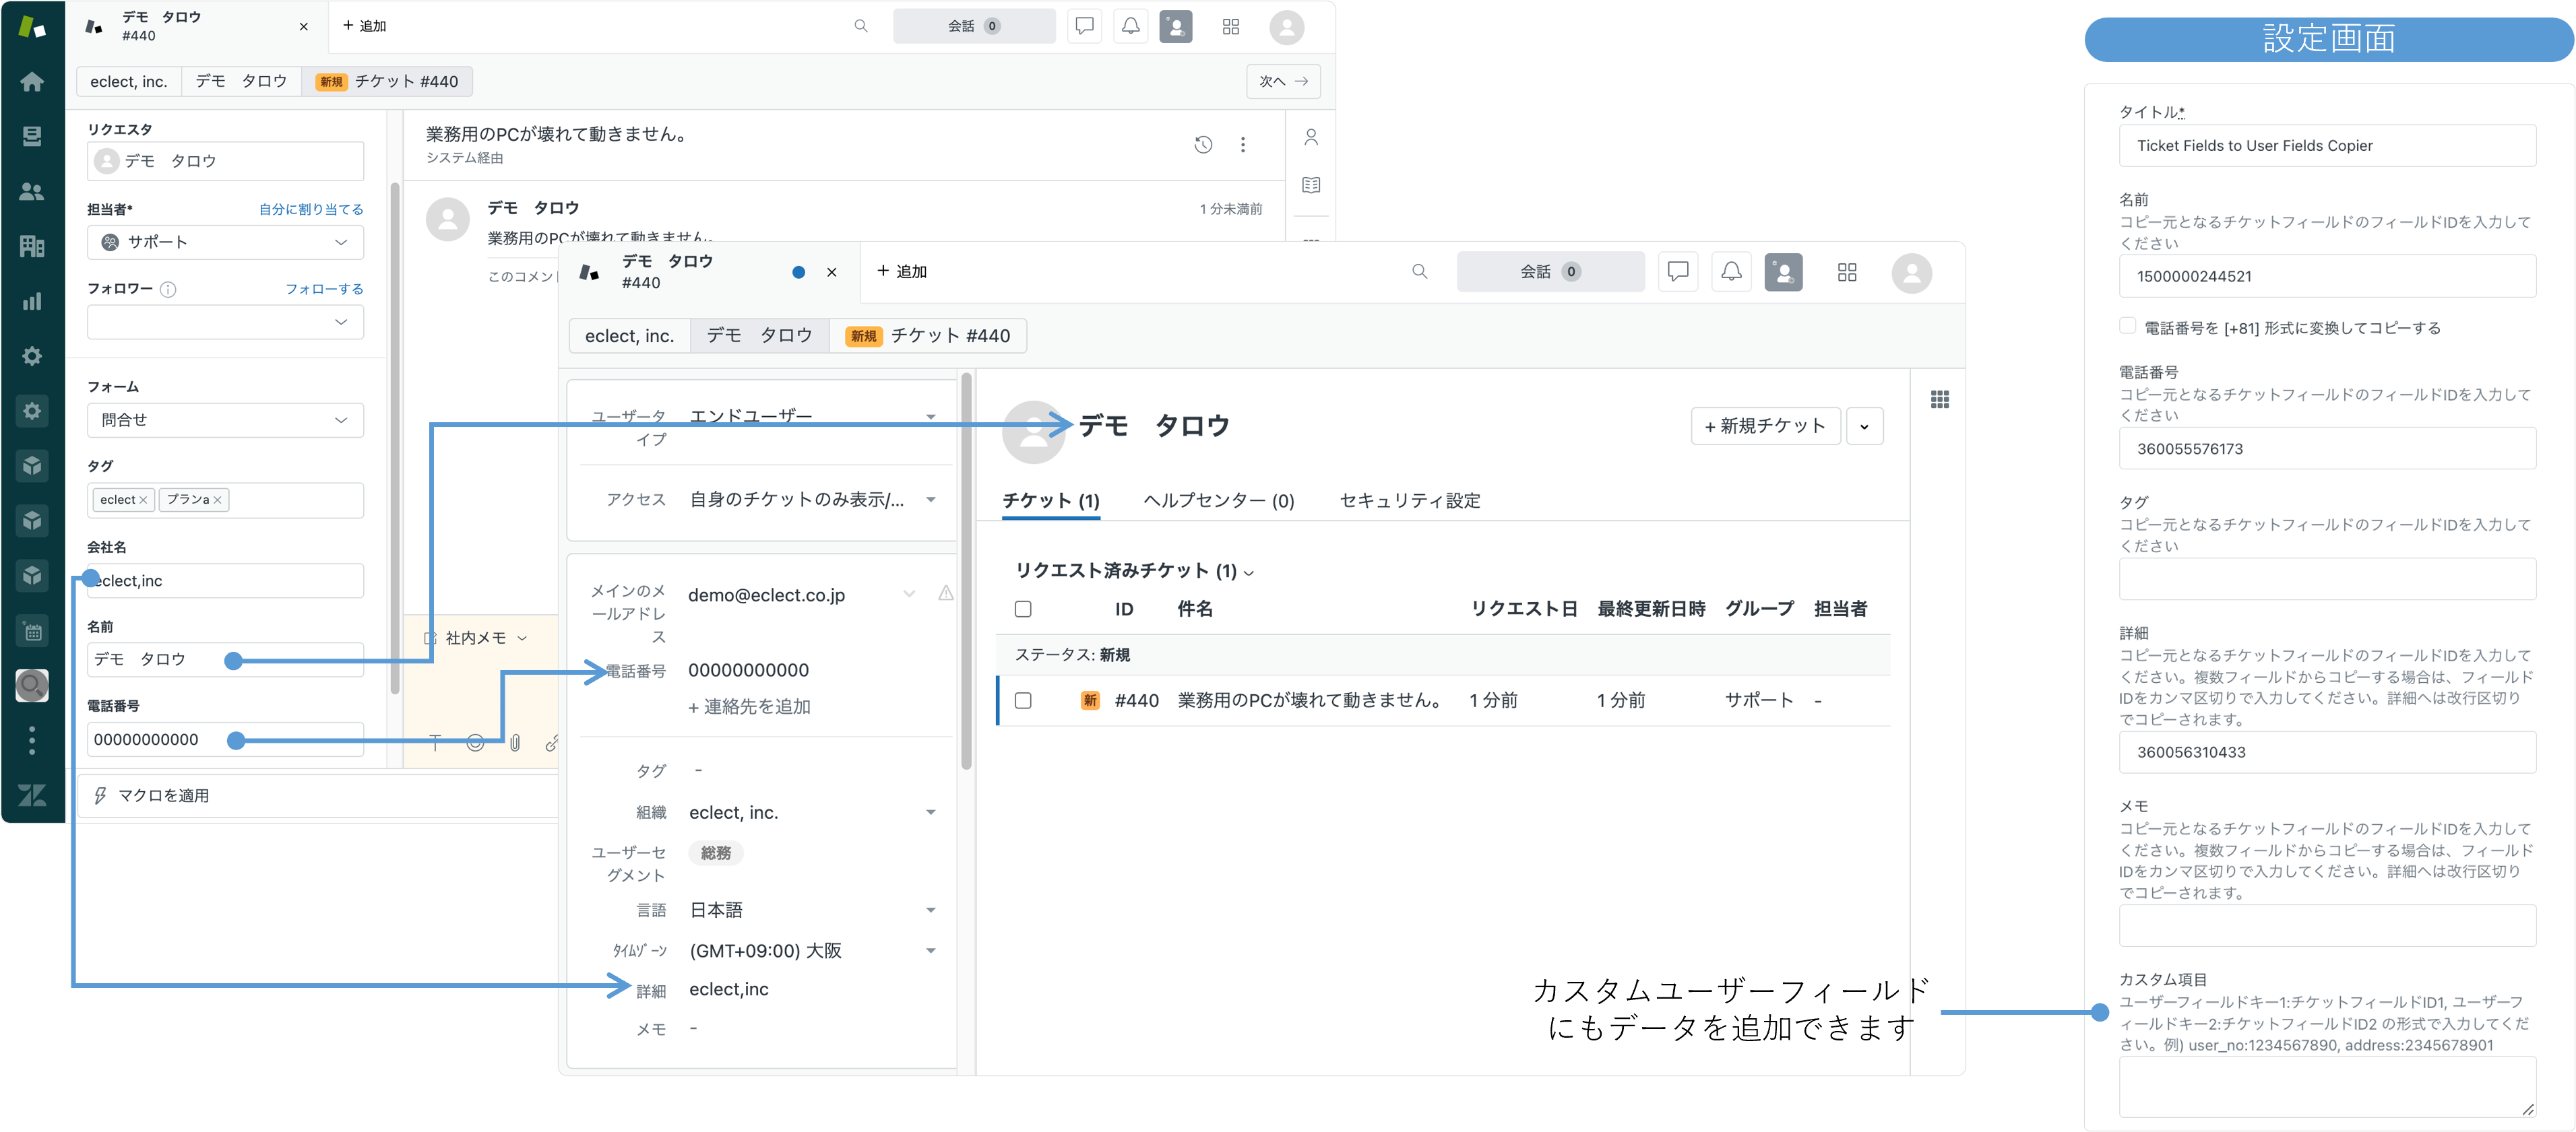Expand the タイムゾーン (GMT+09:00) 大阪 dropdown
The height and width of the screenshot is (1132, 2576).
tap(931, 951)
